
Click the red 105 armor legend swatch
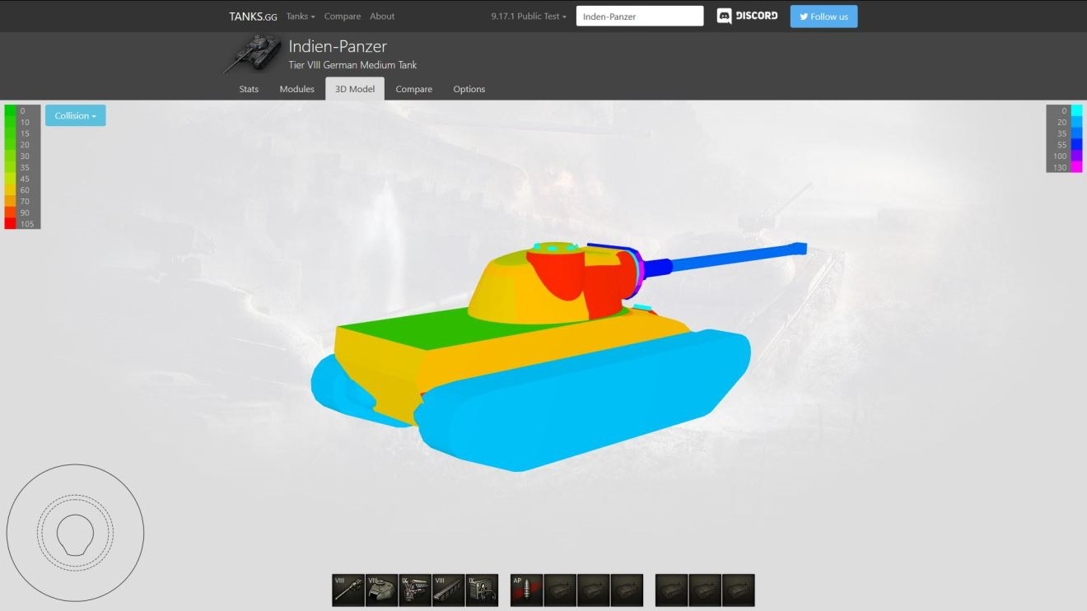[x=11, y=224]
